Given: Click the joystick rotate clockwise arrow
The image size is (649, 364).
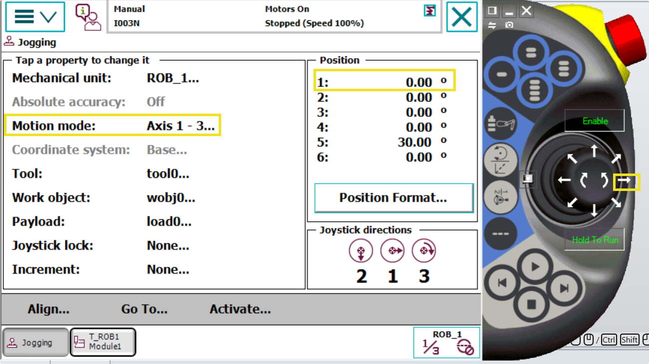Looking at the screenshot, I should (x=605, y=180).
